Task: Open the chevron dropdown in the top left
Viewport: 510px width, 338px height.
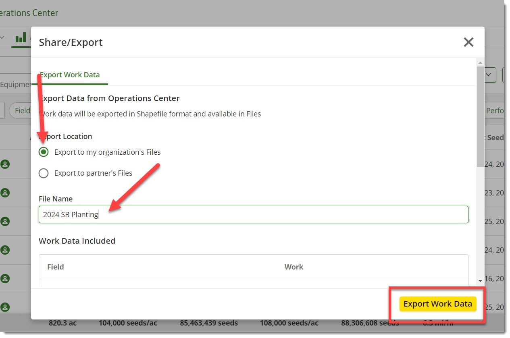Action: click(3, 37)
